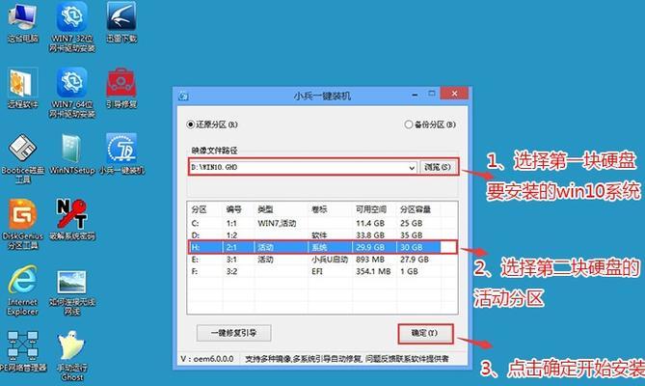Open the 引导修复 toolbox icon
The height and width of the screenshot is (386, 645).
(x=121, y=88)
